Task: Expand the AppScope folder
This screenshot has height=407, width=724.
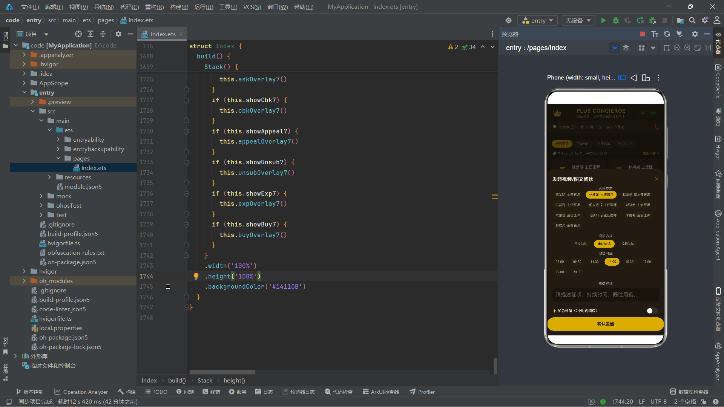Action: coord(25,83)
